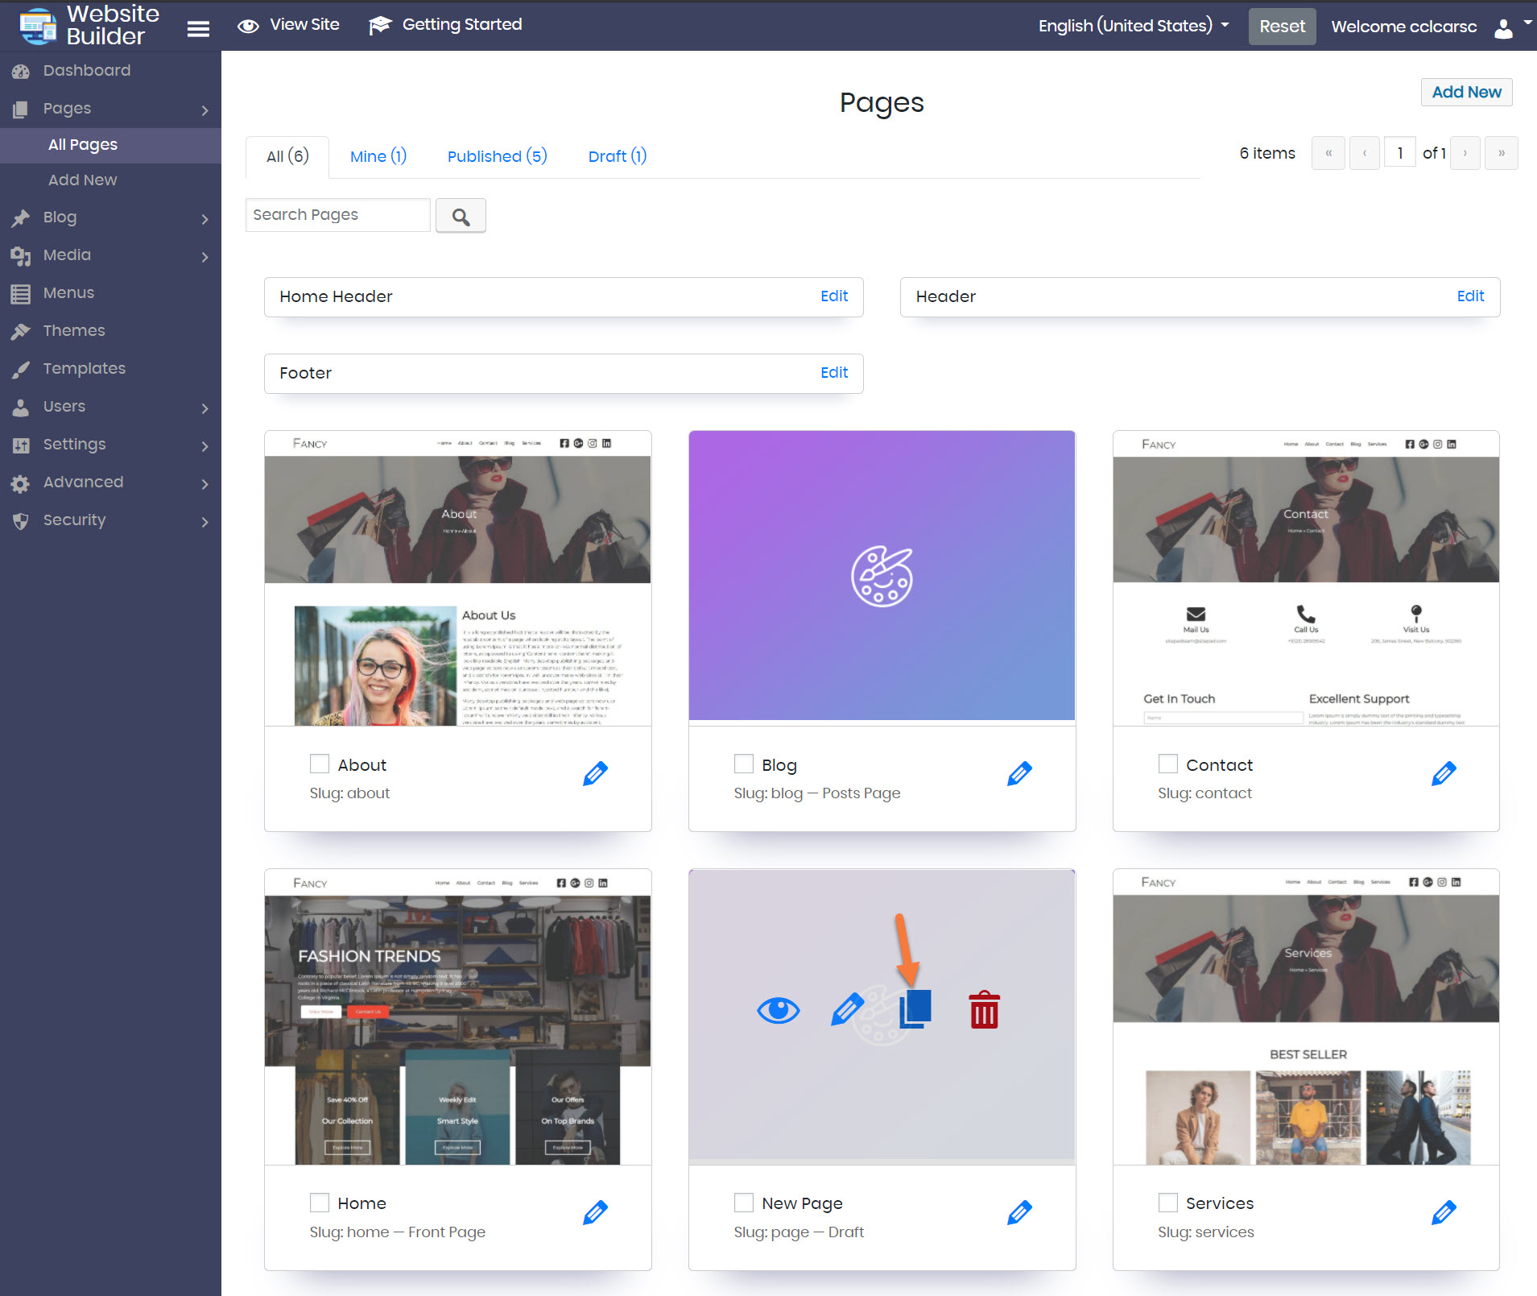
Task: Click the search magnifier button
Action: [x=461, y=216]
